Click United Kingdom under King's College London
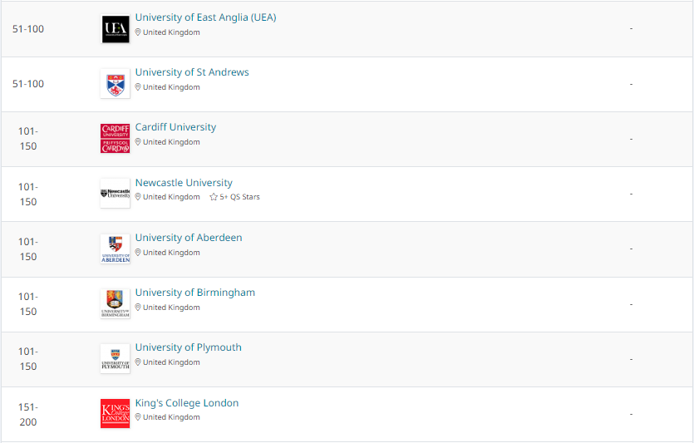The height and width of the screenshot is (443, 694). pos(171,417)
